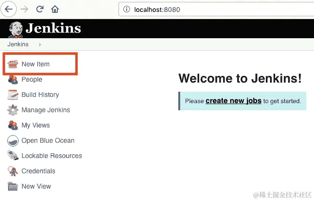Click the Blue Ocean icon
314x201 pixels.
point(13,140)
